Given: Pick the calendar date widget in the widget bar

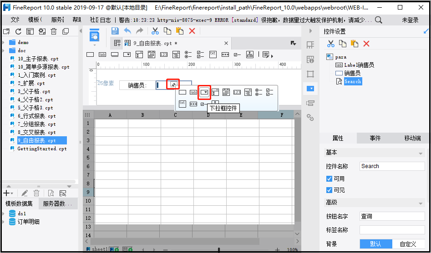Looking at the screenshot, I should pos(152,55).
